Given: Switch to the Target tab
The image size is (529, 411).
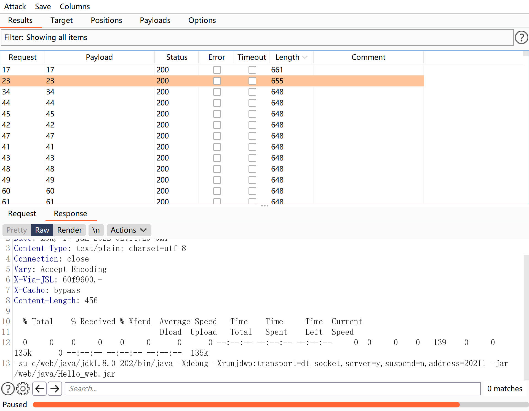Looking at the screenshot, I should point(62,20).
